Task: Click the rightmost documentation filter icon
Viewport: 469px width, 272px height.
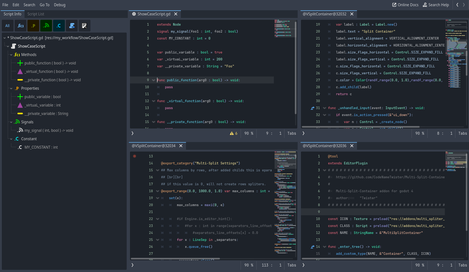Action: pos(85,26)
